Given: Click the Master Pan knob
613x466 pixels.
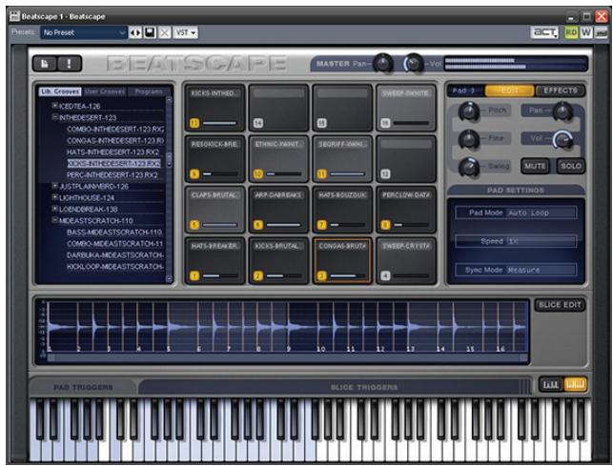Looking at the screenshot, I should point(383,63).
